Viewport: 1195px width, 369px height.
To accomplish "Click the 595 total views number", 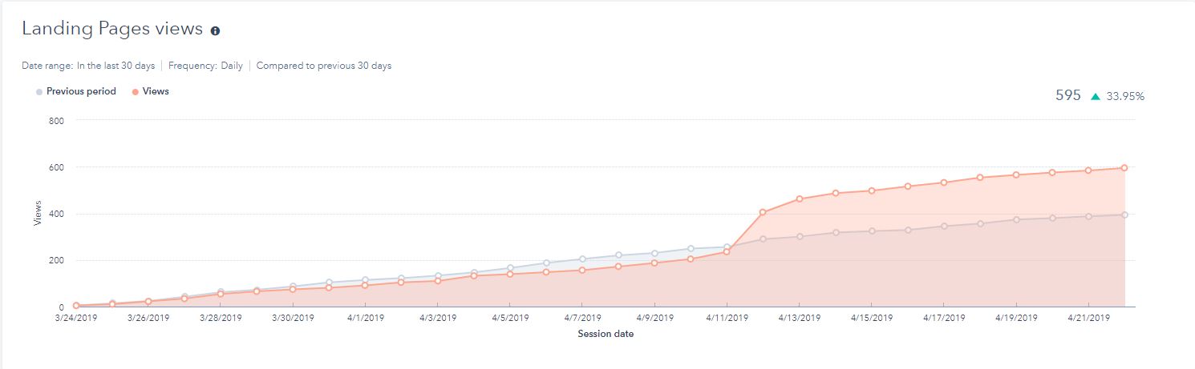I will [x=1068, y=95].
